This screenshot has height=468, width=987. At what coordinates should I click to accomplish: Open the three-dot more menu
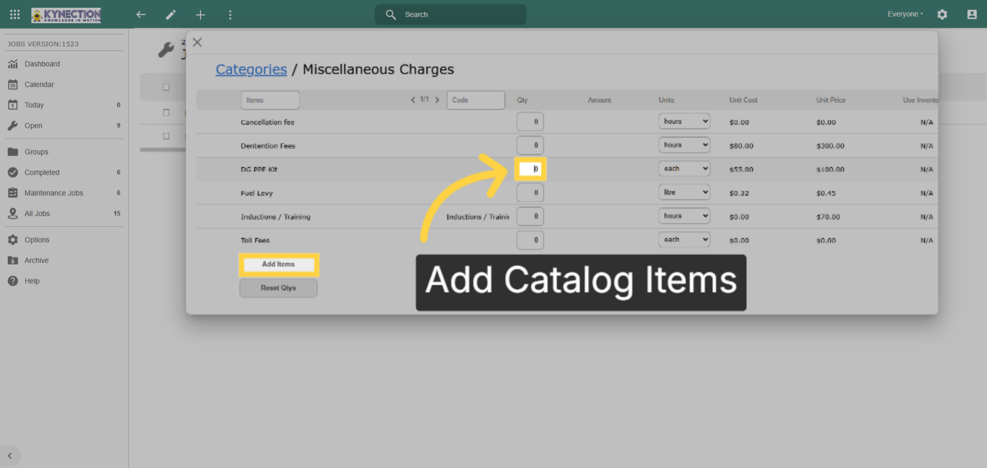click(230, 15)
